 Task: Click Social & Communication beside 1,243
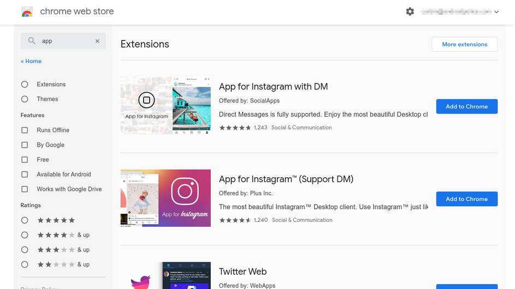click(x=301, y=128)
